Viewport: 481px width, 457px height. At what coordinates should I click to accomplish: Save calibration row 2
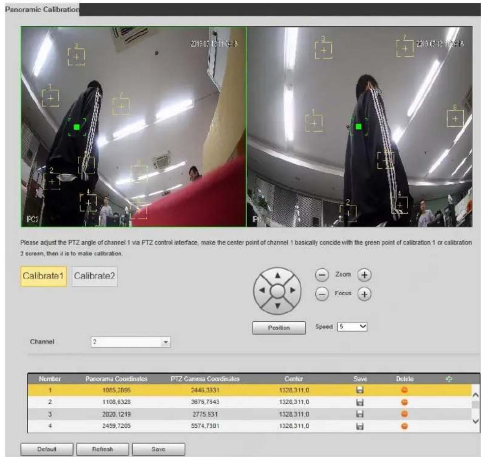click(x=360, y=402)
